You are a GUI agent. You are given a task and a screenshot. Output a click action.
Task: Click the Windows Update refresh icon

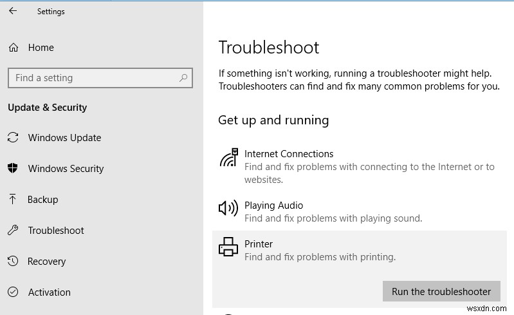(13, 137)
